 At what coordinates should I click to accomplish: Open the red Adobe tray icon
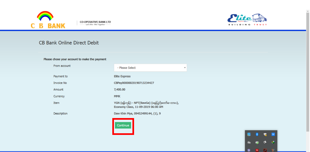pyautogui.click(x=257, y=150)
